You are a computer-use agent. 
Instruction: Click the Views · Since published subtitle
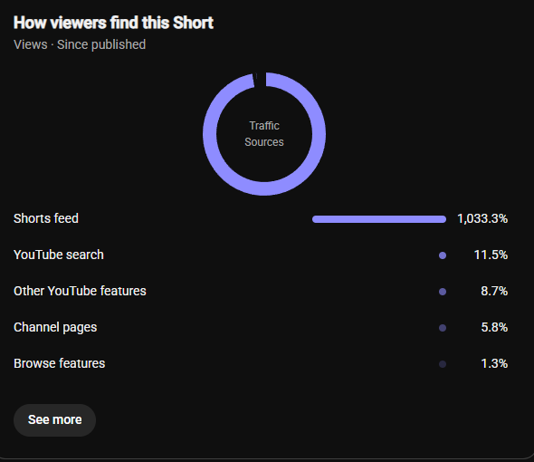click(x=80, y=44)
